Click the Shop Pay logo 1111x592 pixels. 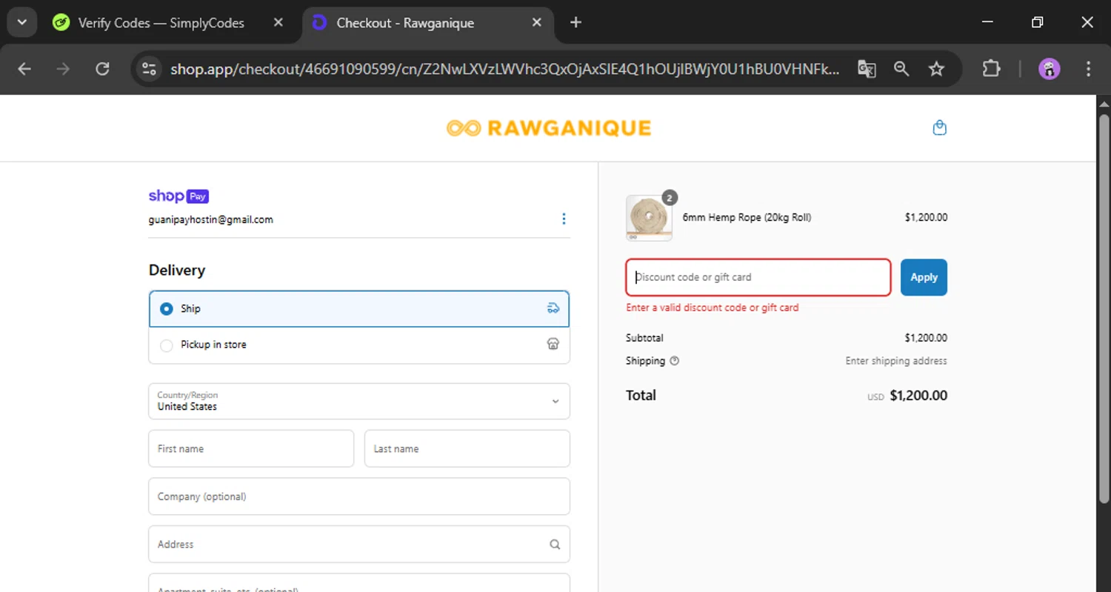click(x=179, y=196)
